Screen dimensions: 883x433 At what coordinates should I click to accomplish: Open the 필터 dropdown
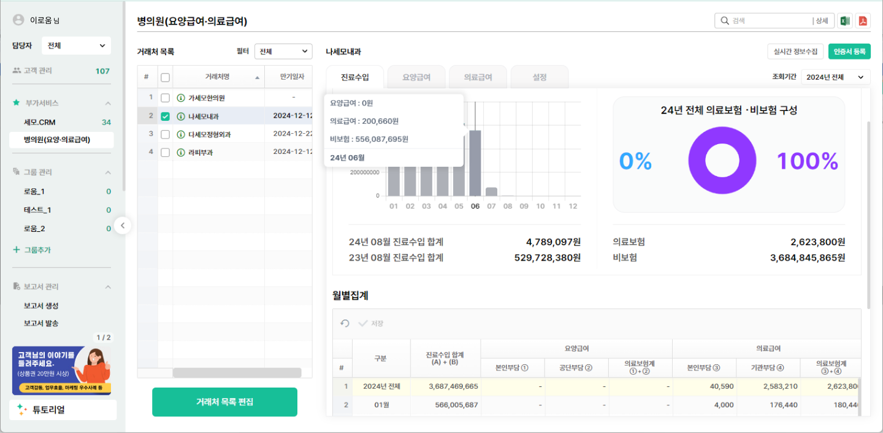click(x=283, y=52)
